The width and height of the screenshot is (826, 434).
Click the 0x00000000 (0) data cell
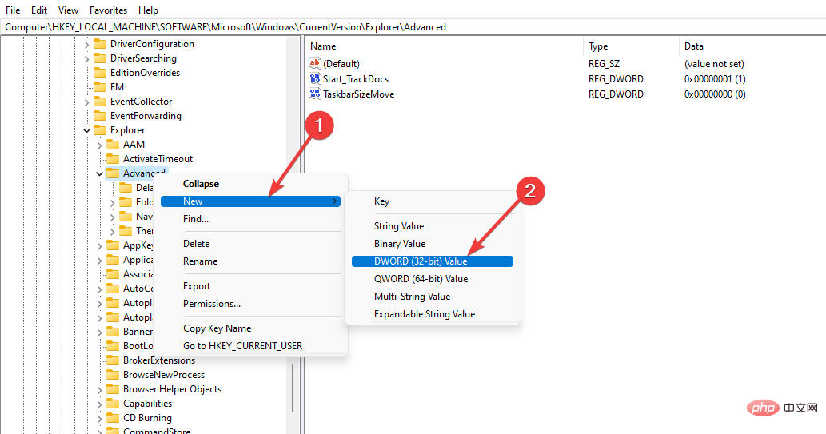pos(715,94)
